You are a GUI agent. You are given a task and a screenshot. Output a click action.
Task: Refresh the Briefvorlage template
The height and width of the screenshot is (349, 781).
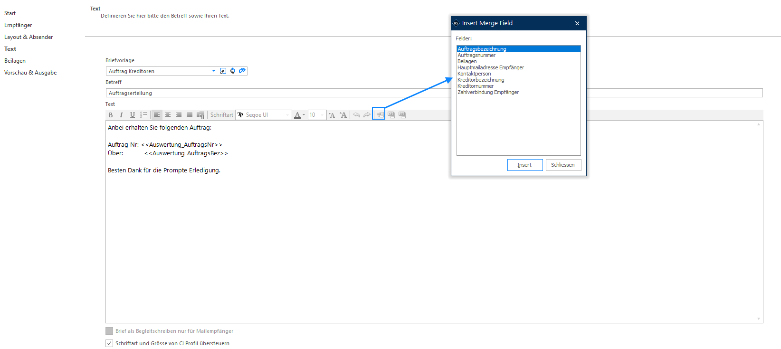(233, 71)
